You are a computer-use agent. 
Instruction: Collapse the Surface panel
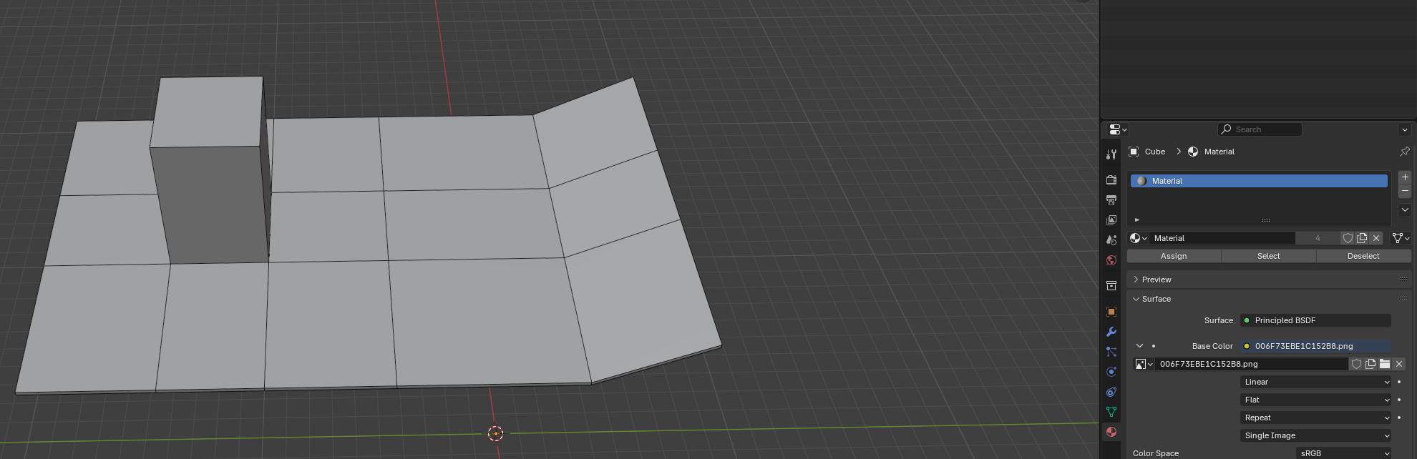point(1157,299)
